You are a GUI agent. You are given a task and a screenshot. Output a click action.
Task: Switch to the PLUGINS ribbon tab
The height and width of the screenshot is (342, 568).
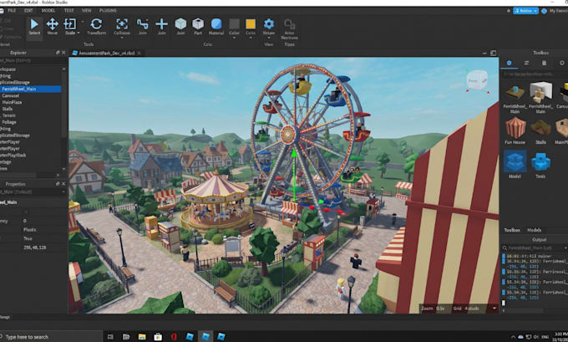[x=108, y=11]
